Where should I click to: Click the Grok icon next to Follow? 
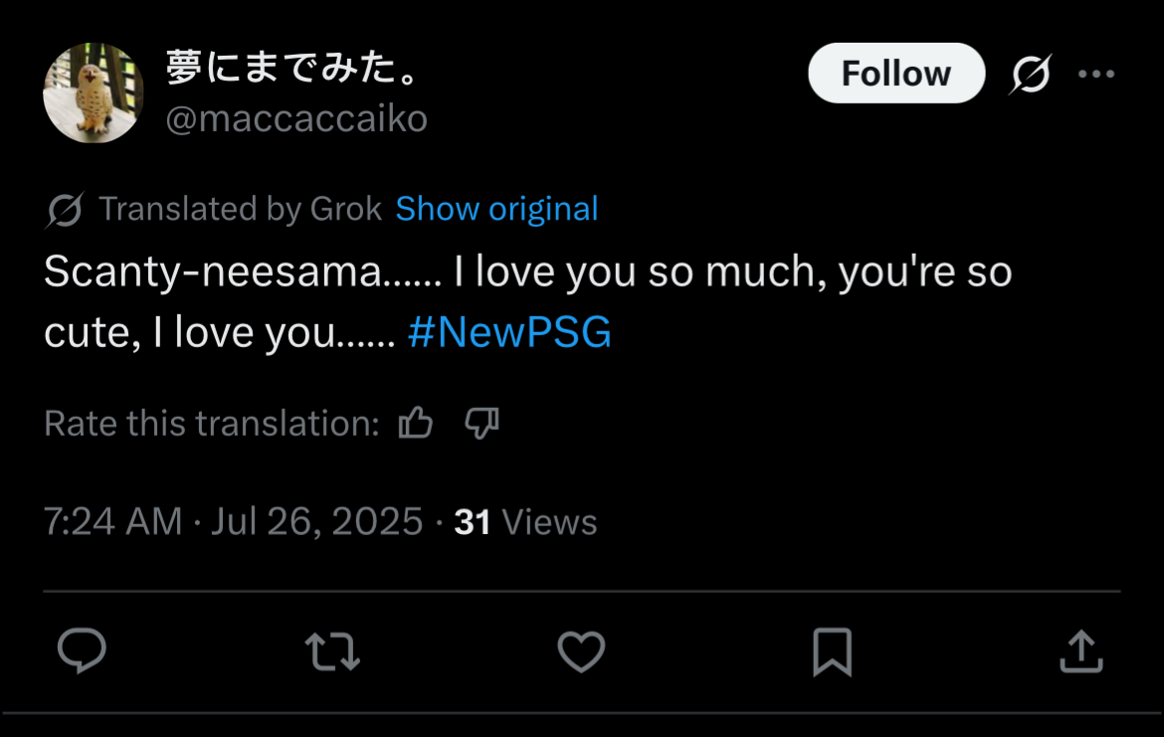click(x=1031, y=74)
